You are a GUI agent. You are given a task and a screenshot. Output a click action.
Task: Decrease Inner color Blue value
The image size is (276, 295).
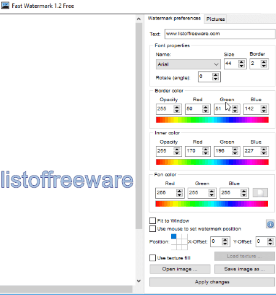pyautogui.click(x=264, y=153)
